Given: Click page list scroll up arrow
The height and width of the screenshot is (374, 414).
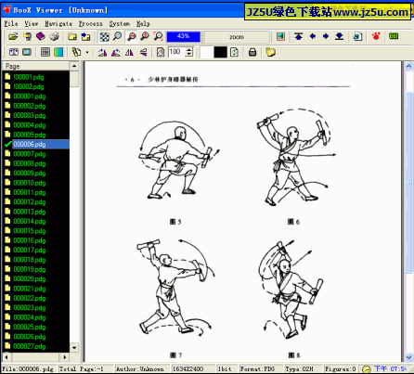Looking at the screenshot, I should click(x=74, y=66).
